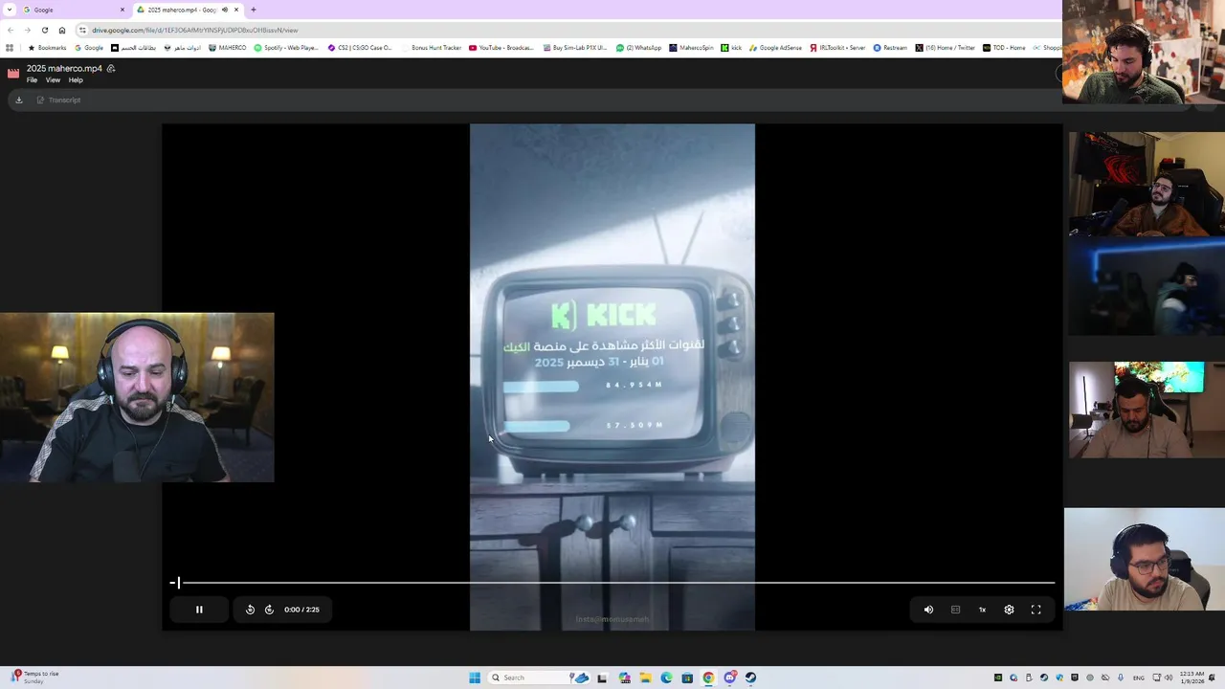Image resolution: width=1225 pixels, height=689 pixels.
Task: Click the 2025 maherco.mp4 file title
Action: pos(64,69)
